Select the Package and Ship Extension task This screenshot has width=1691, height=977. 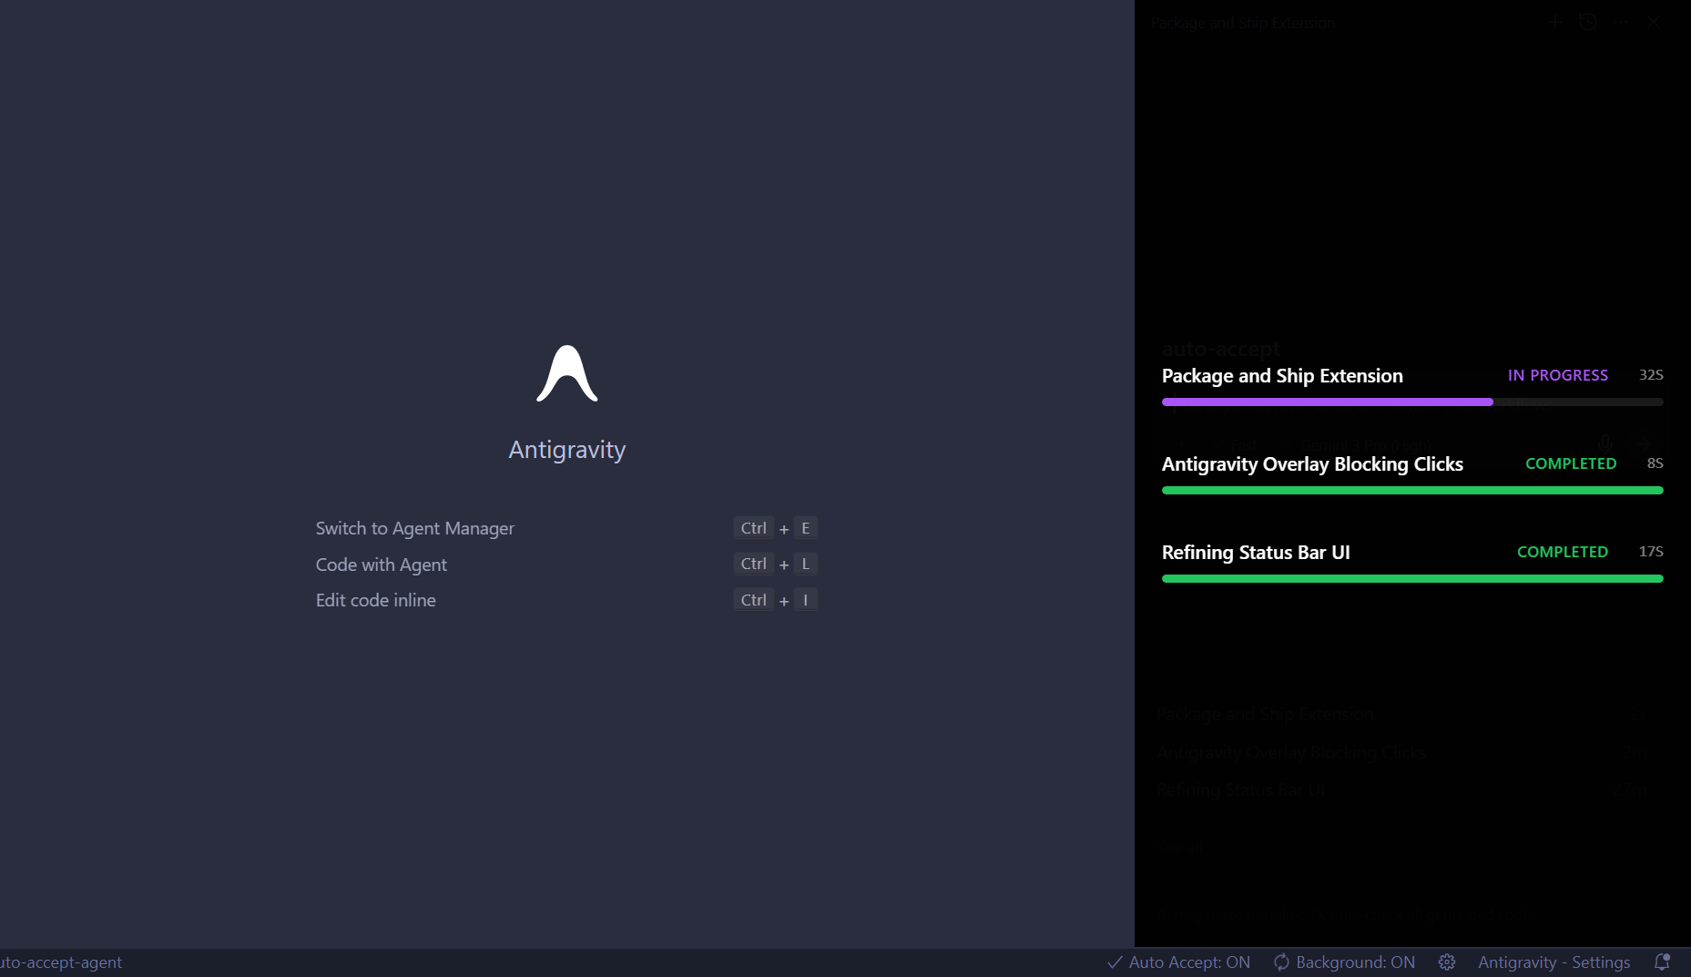coord(1282,375)
